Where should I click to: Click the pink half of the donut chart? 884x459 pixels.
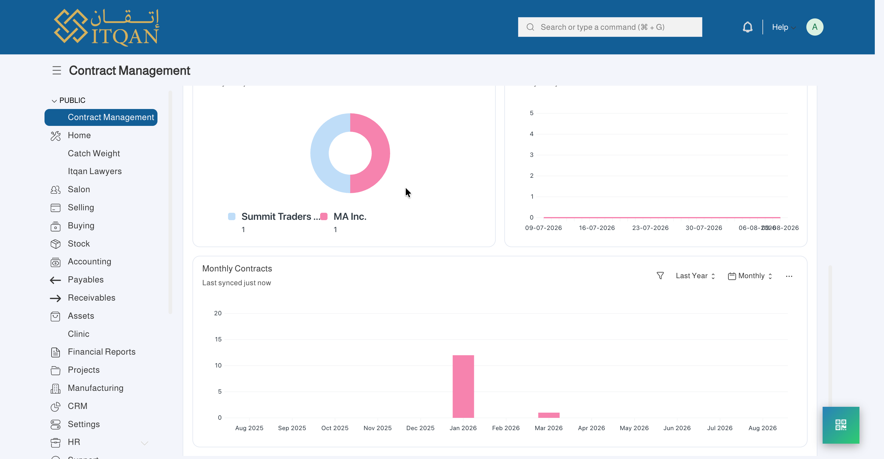(381, 153)
